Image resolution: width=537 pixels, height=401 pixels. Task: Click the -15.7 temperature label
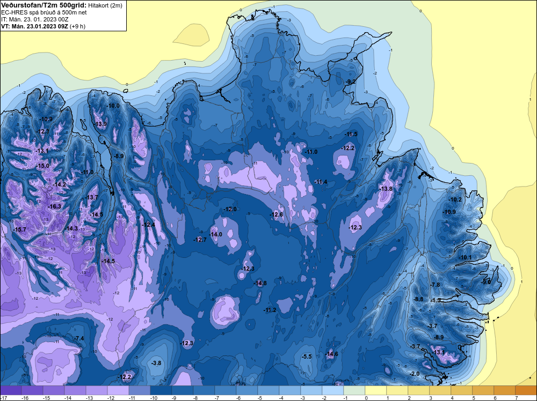pyautogui.click(x=19, y=229)
